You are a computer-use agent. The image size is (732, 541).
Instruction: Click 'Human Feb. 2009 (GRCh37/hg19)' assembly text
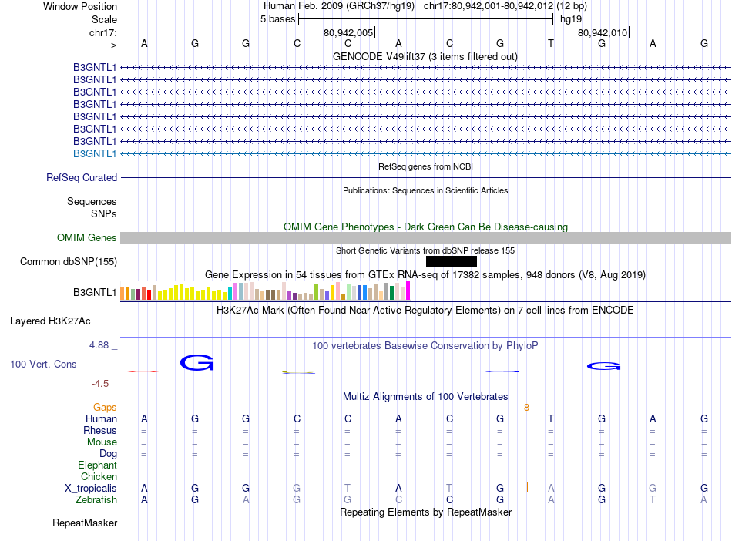click(x=339, y=6)
